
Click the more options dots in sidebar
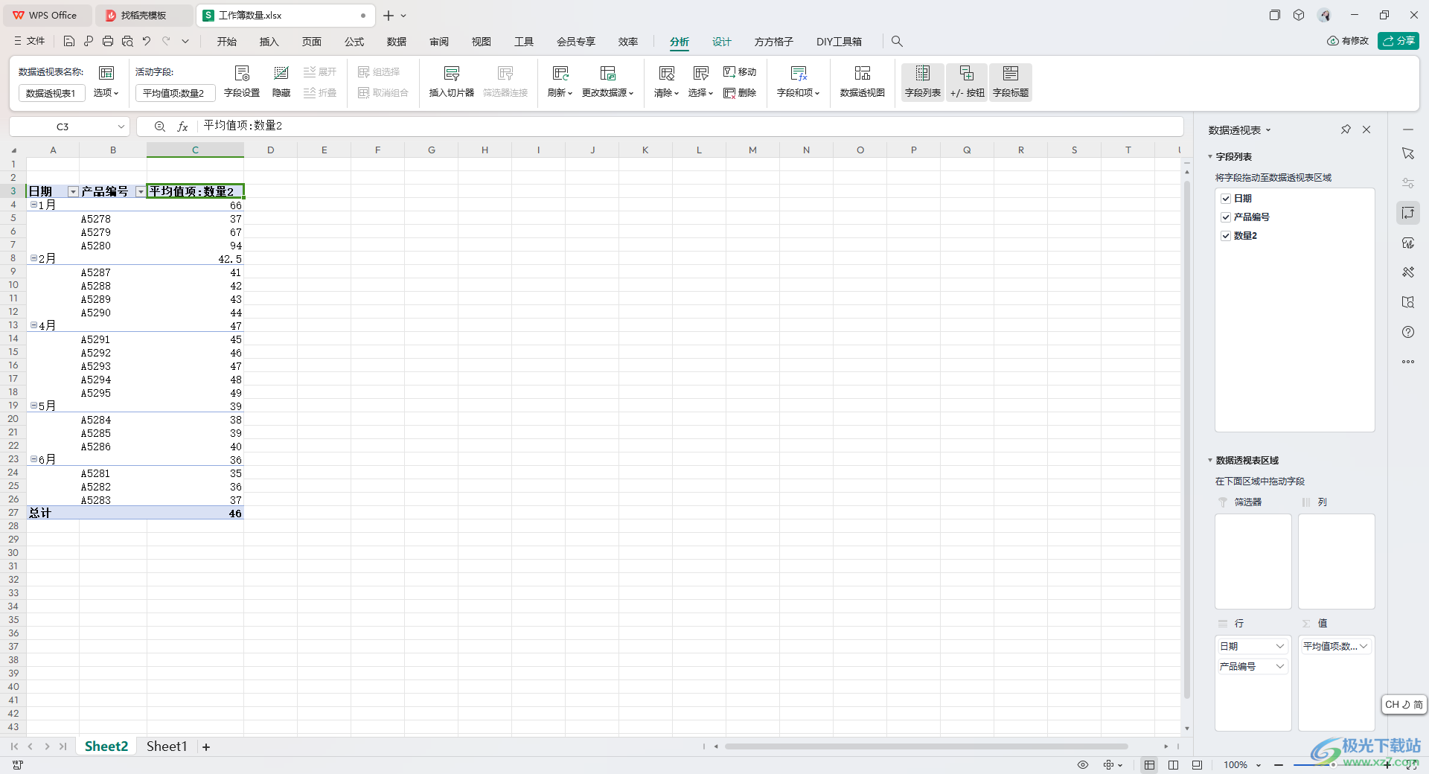[1408, 362]
